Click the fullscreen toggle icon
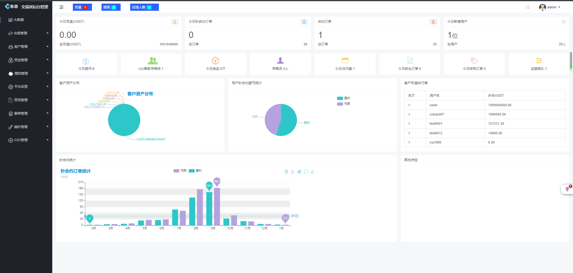Screen dimensions: 573x273 point(528,7)
